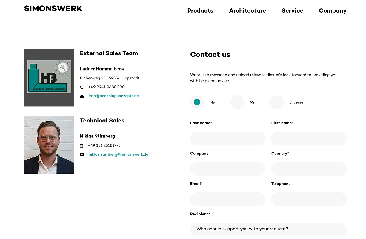This screenshot has height=239, width=366.
Task: Open the Company navigation menu
Action: click(333, 11)
